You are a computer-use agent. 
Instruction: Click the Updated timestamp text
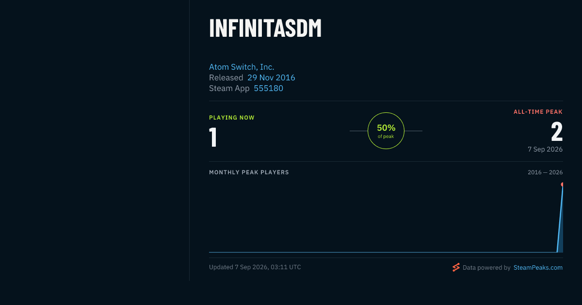(x=255, y=267)
